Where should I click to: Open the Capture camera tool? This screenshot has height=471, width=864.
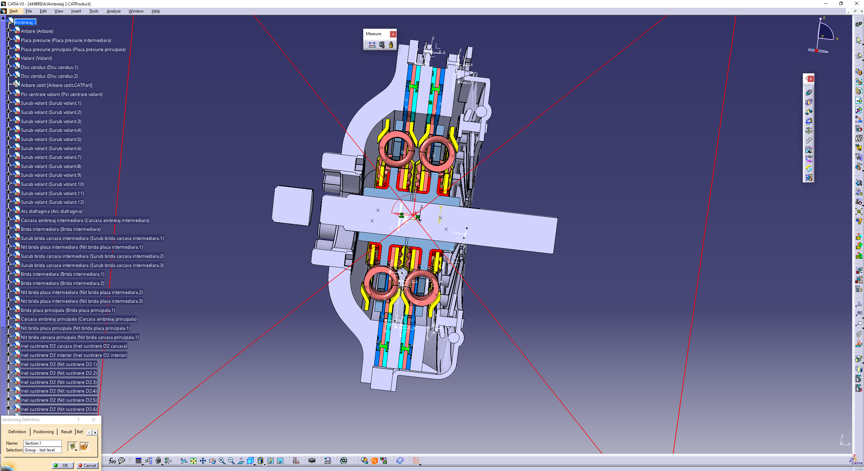pyautogui.click(x=312, y=461)
